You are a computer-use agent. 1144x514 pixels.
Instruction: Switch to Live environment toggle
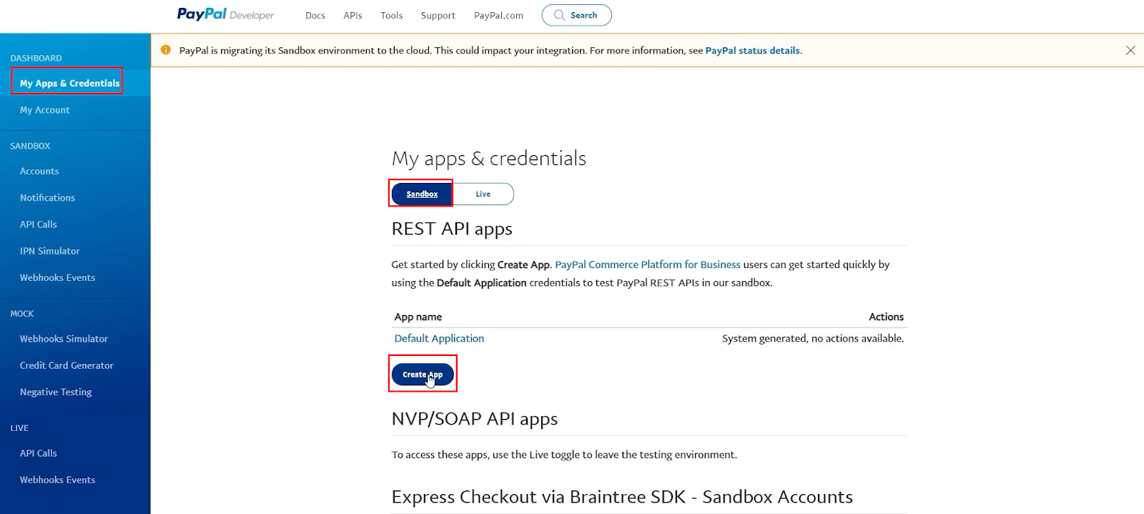pyautogui.click(x=483, y=194)
